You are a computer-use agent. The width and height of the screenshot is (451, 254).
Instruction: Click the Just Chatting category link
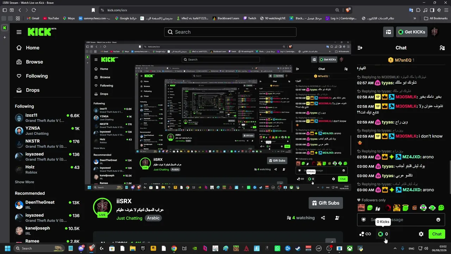pyautogui.click(x=129, y=218)
